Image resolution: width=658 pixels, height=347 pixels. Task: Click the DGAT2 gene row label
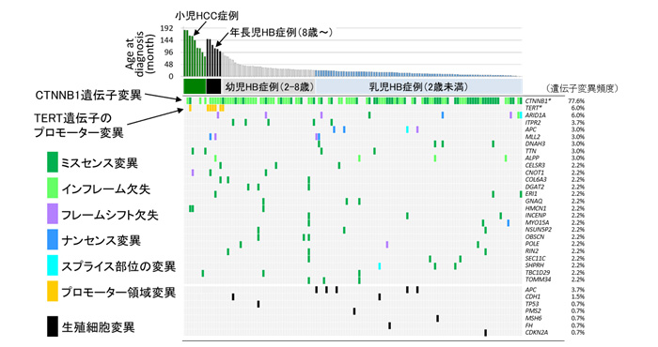[x=535, y=187]
